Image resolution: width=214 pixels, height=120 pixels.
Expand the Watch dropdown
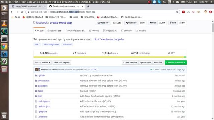point(131,23)
